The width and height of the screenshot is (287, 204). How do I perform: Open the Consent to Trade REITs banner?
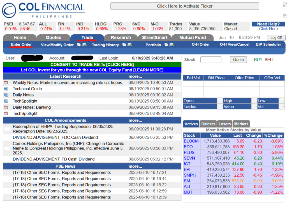(92, 65)
